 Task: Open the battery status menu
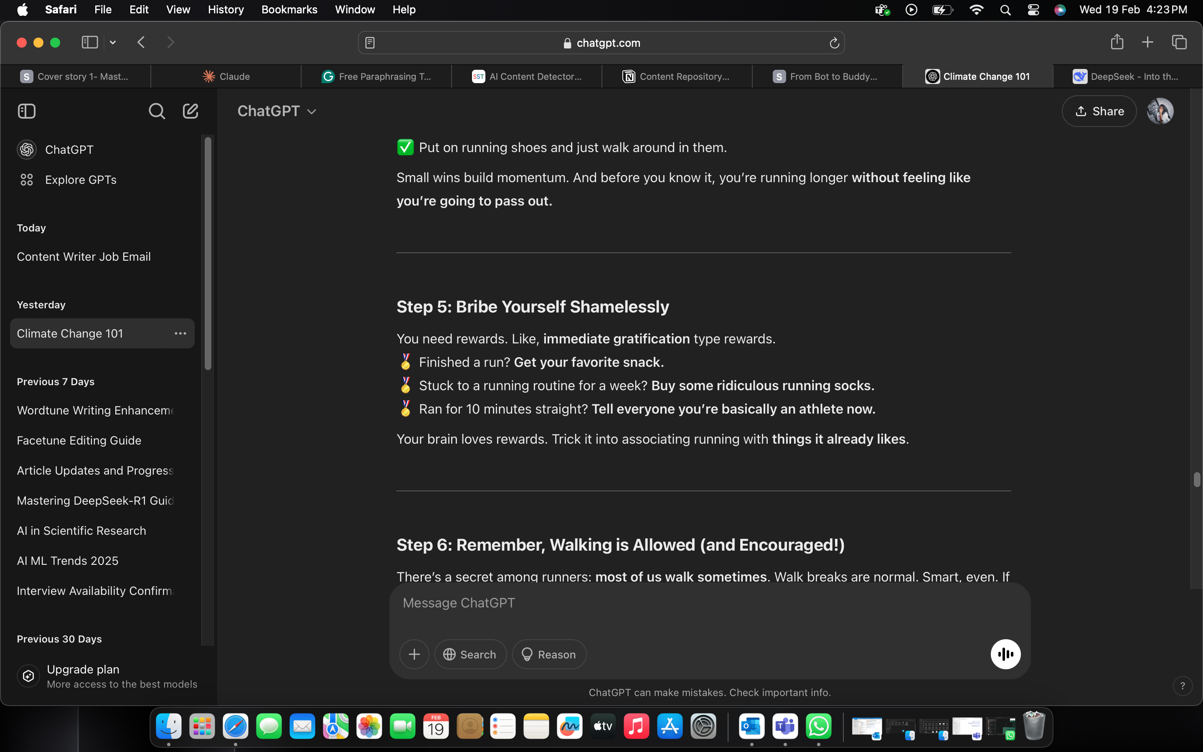[x=942, y=10]
